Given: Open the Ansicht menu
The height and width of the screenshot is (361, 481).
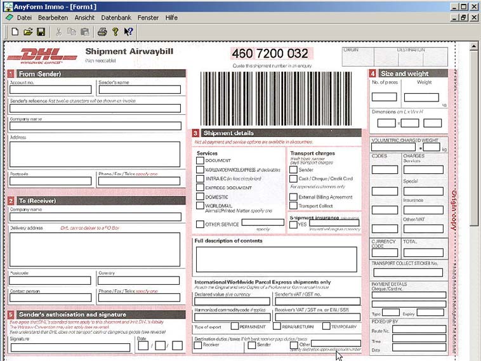Looking at the screenshot, I should (x=84, y=18).
